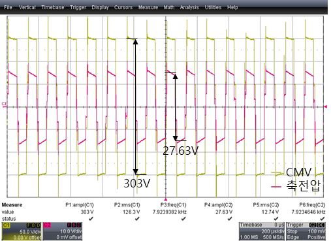Image resolution: width=331 pixels, height=241 pixels.
Task: Open the Utilities menu
Action: (213, 7)
